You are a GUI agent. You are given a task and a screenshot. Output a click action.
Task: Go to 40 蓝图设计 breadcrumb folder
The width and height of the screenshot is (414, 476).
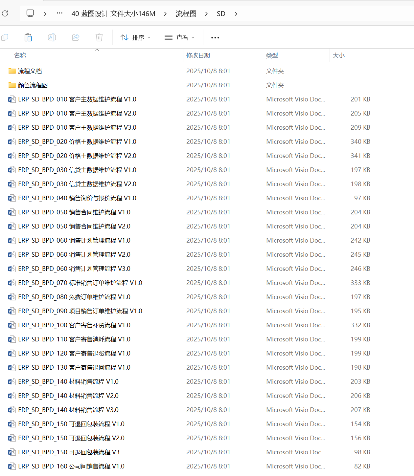113,14
